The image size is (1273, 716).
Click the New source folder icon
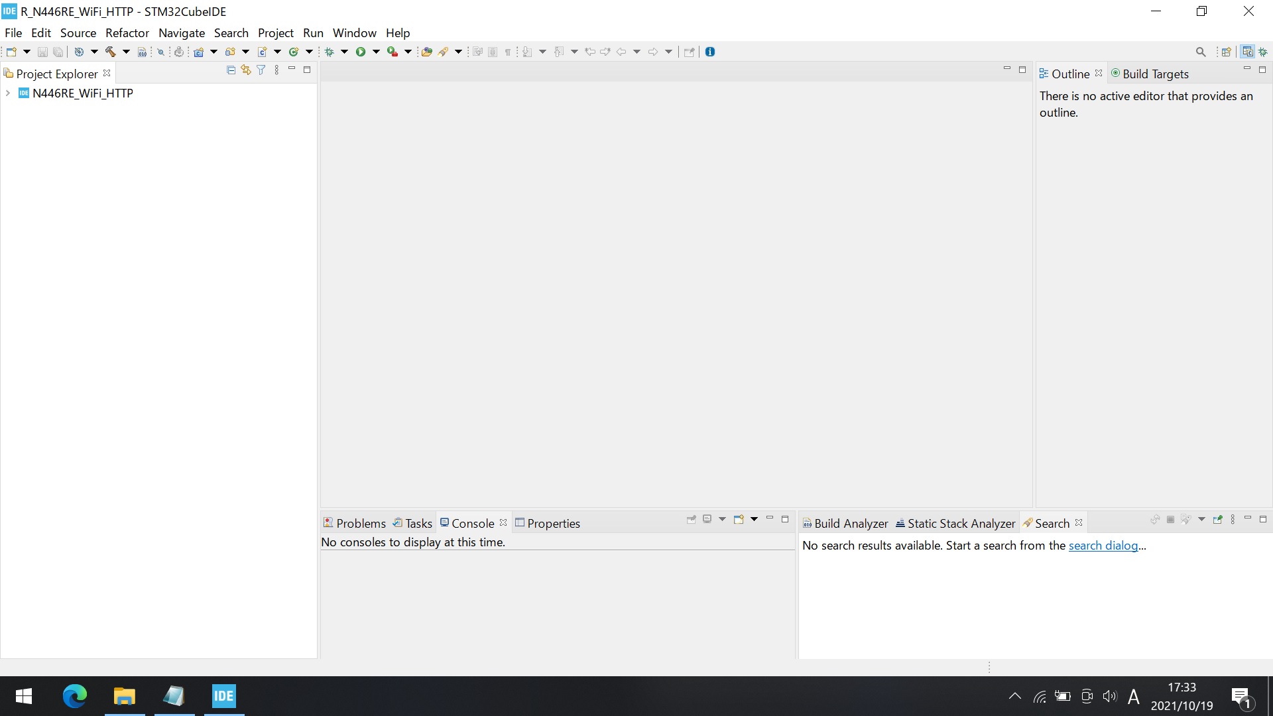230,52
